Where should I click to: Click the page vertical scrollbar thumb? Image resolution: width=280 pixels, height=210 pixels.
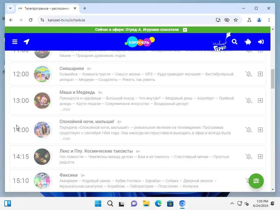click(x=273, y=78)
